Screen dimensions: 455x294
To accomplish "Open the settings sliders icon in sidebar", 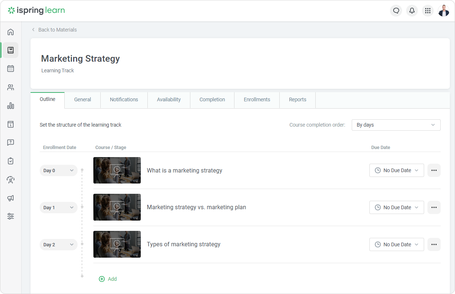I will [11, 216].
